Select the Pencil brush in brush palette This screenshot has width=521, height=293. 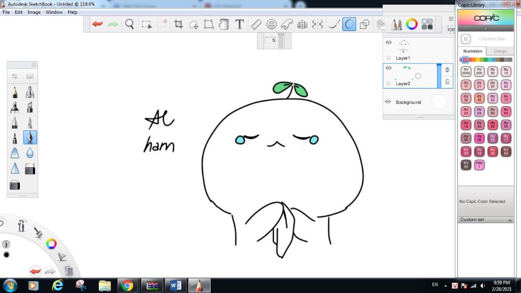coord(15,92)
